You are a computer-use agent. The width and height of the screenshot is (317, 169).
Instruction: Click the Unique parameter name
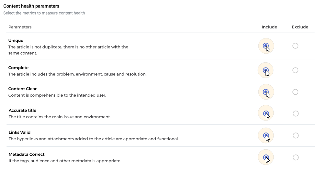16,40
